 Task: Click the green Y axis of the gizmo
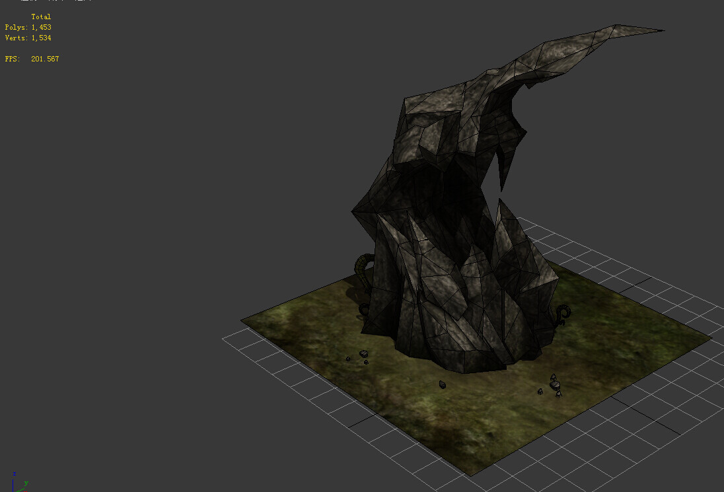click(25, 483)
